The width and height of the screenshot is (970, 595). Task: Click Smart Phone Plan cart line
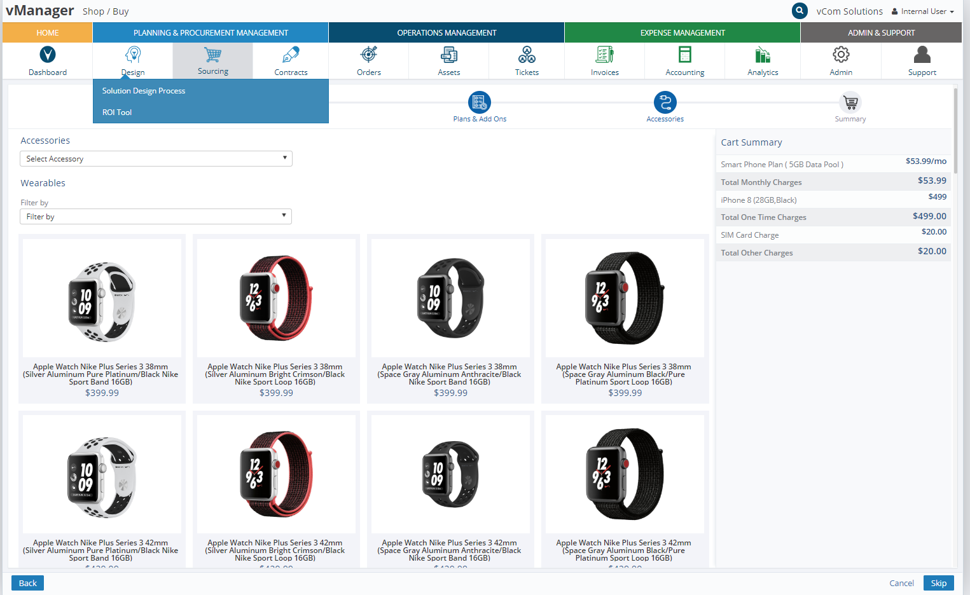[833, 164]
